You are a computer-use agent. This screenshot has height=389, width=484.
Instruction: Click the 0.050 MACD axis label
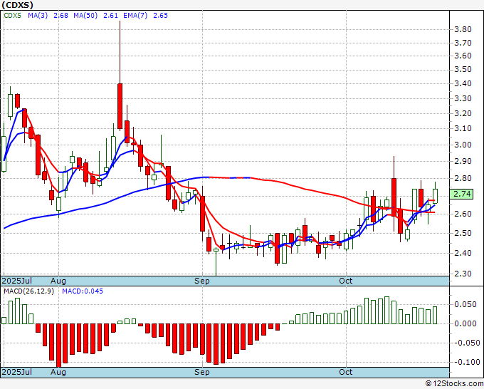click(465, 305)
